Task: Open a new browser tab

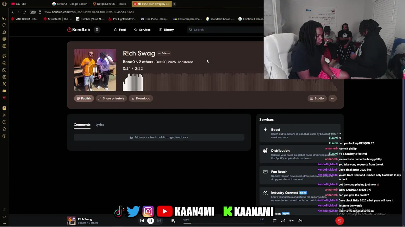Action: 174,4
